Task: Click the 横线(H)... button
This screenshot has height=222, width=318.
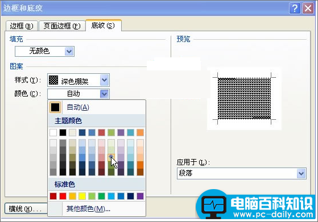Action: (x=26, y=208)
